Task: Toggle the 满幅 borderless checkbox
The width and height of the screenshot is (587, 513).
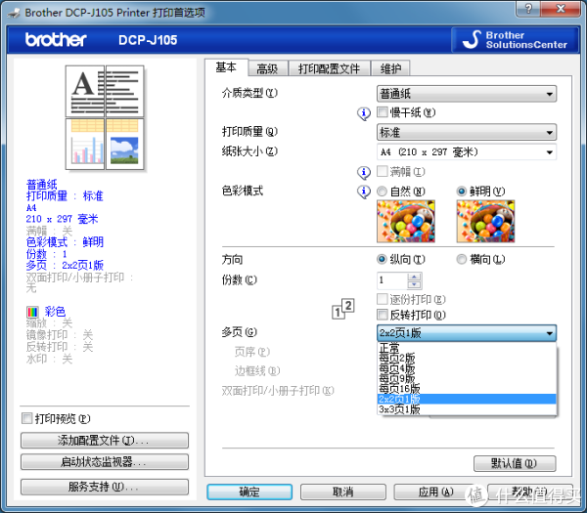Action: [x=383, y=172]
